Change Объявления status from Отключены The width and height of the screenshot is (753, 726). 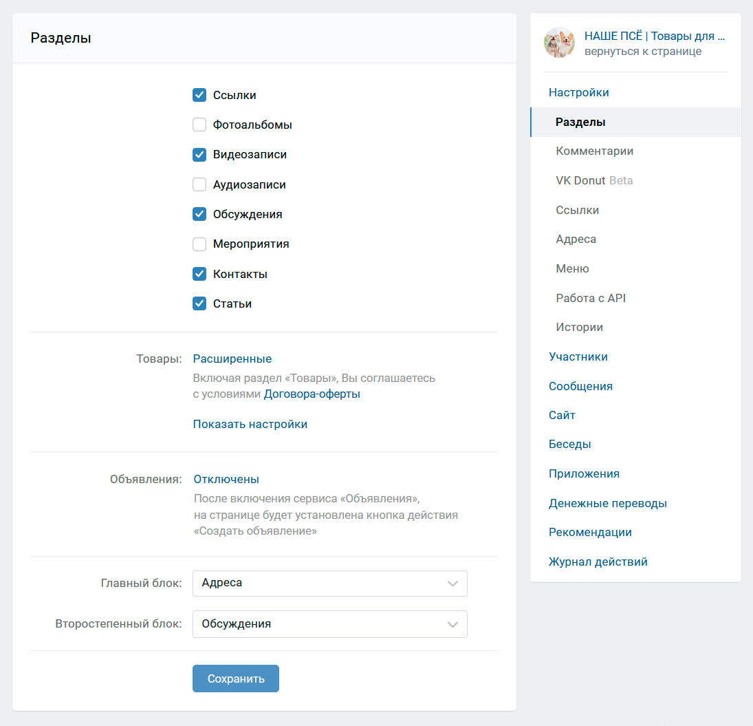(226, 479)
